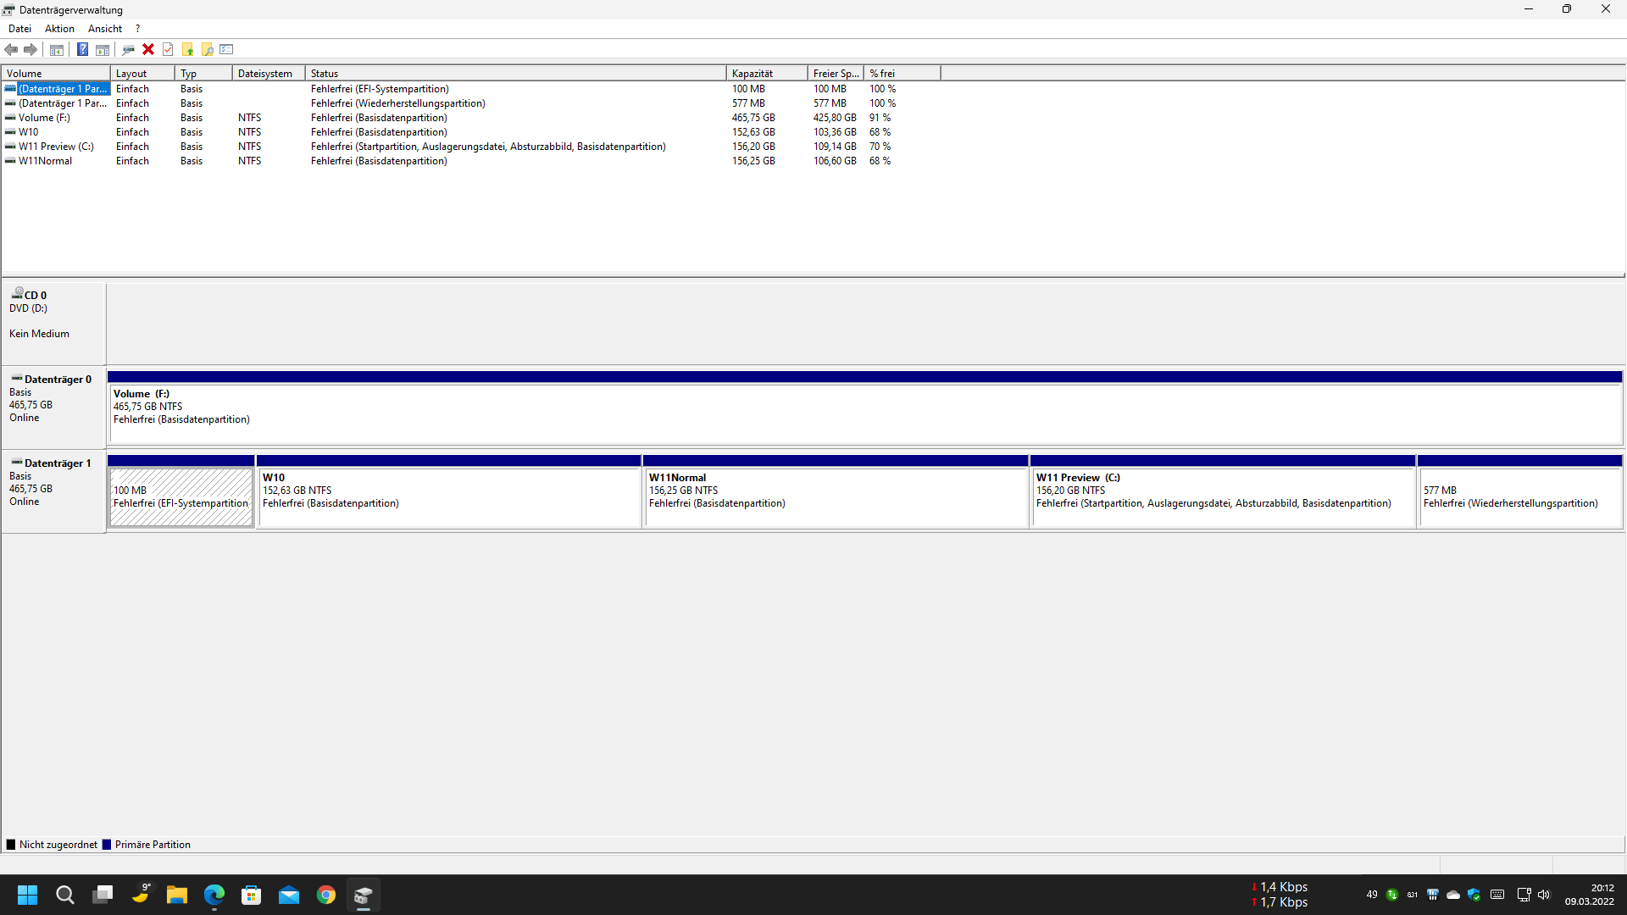
Task: Click the Forward arrow in the toolbar
Action: 31,50
